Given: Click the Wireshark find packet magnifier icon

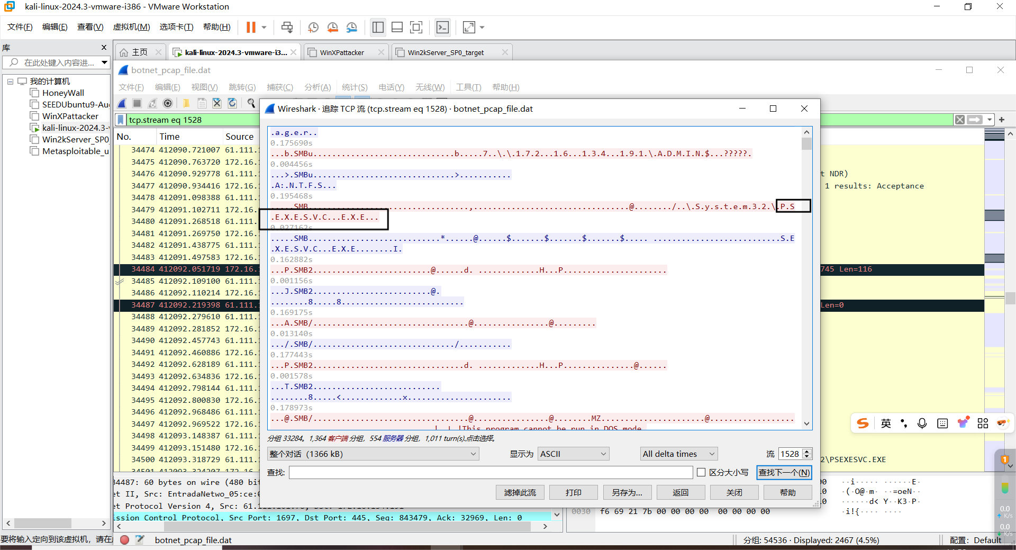Looking at the screenshot, I should coord(251,103).
